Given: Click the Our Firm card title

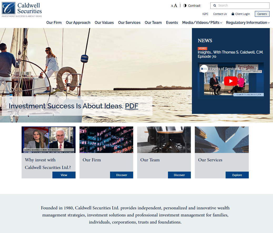Looking at the screenshot, I should click(x=92, y=160).
